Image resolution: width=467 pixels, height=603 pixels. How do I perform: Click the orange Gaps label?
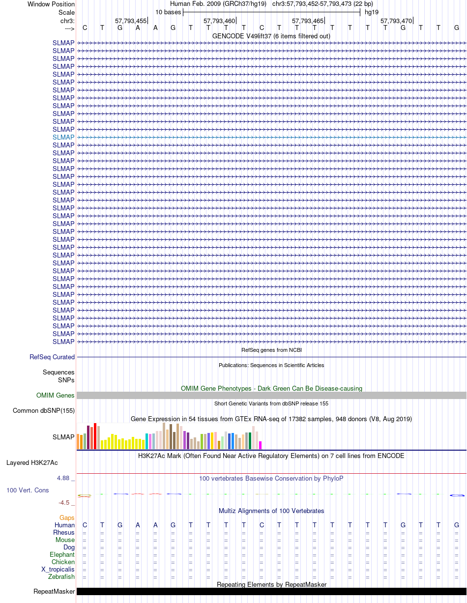(x=67, y=518)
